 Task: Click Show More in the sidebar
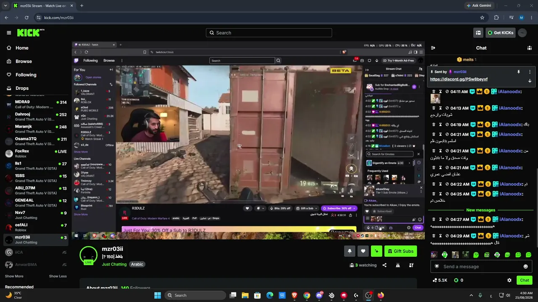click(14, 276)
